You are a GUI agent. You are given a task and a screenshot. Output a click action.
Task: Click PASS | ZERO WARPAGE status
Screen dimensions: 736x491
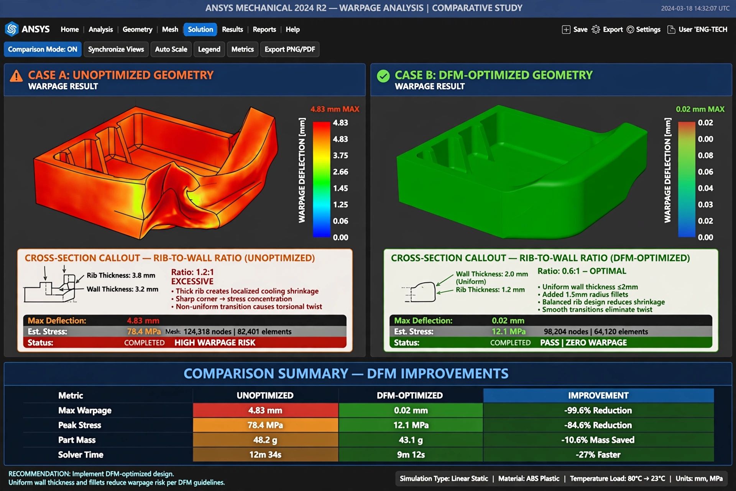tap(583, 343)
